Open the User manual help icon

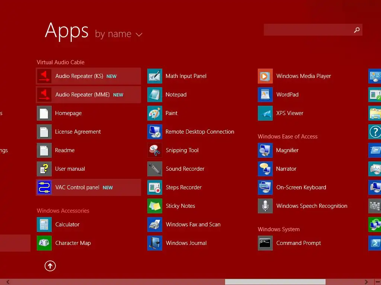(44, 169)
